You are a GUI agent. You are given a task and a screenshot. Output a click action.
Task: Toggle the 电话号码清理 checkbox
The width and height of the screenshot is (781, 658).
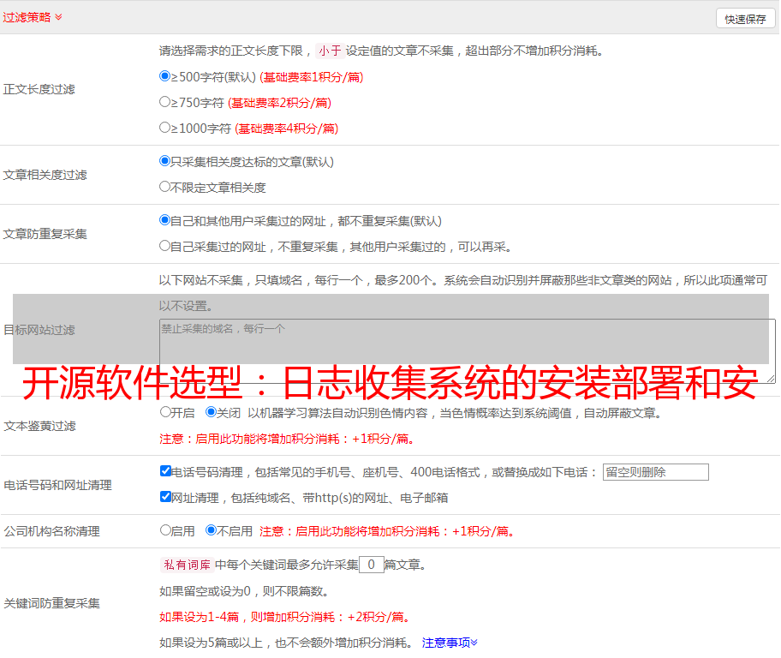pos(165,471)
